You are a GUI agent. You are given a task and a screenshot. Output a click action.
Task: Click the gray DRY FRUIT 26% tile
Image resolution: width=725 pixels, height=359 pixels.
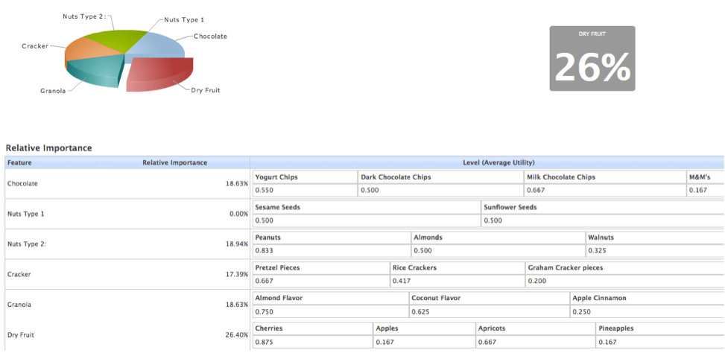(592, 58)
